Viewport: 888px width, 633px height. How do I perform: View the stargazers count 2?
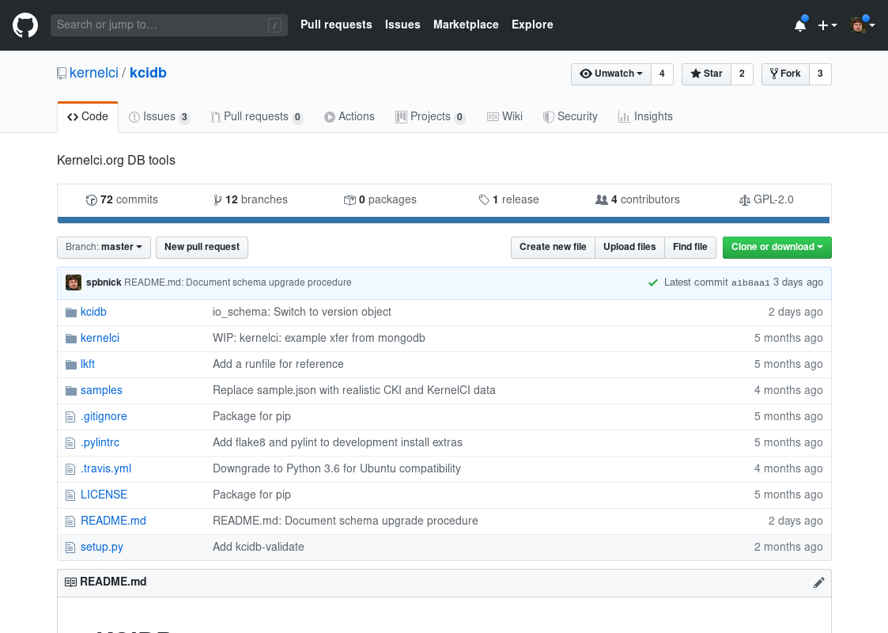point(742,74)
